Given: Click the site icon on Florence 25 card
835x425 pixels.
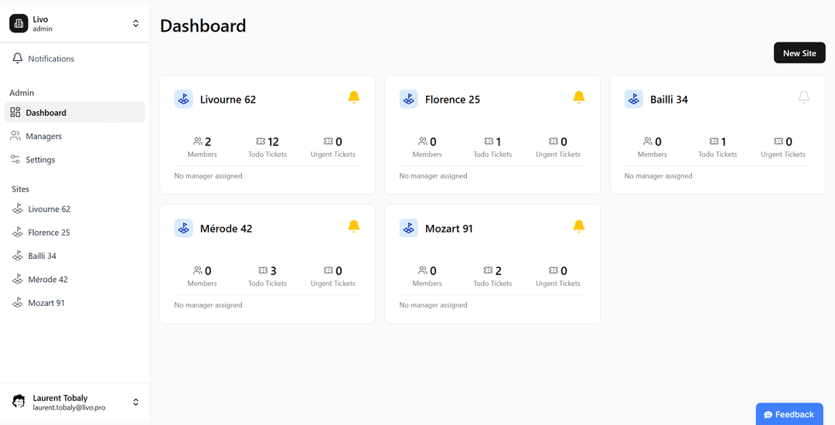Looking at the screenshot, I should coord(408,99).
